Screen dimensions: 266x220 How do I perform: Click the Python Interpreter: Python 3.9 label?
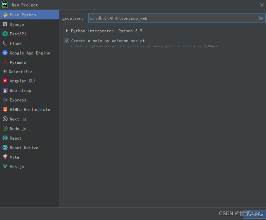click(x=106, y=31)
